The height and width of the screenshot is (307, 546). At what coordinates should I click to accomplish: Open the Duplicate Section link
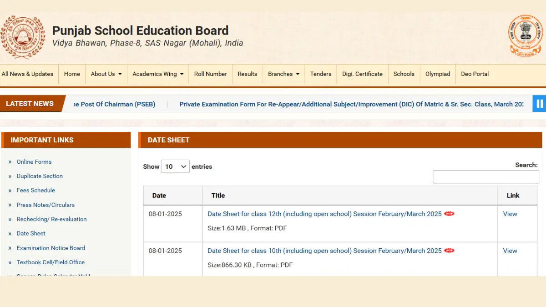click(x=40, y=176)
